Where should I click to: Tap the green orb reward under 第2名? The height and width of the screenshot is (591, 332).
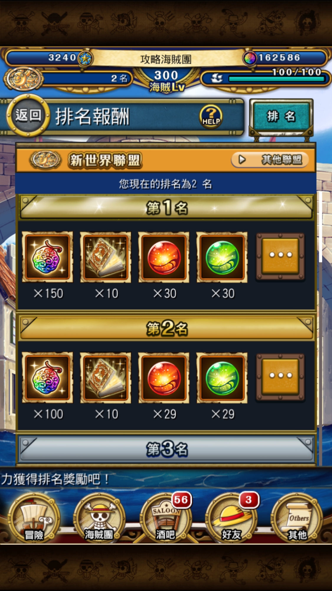(x=222, y=378)
